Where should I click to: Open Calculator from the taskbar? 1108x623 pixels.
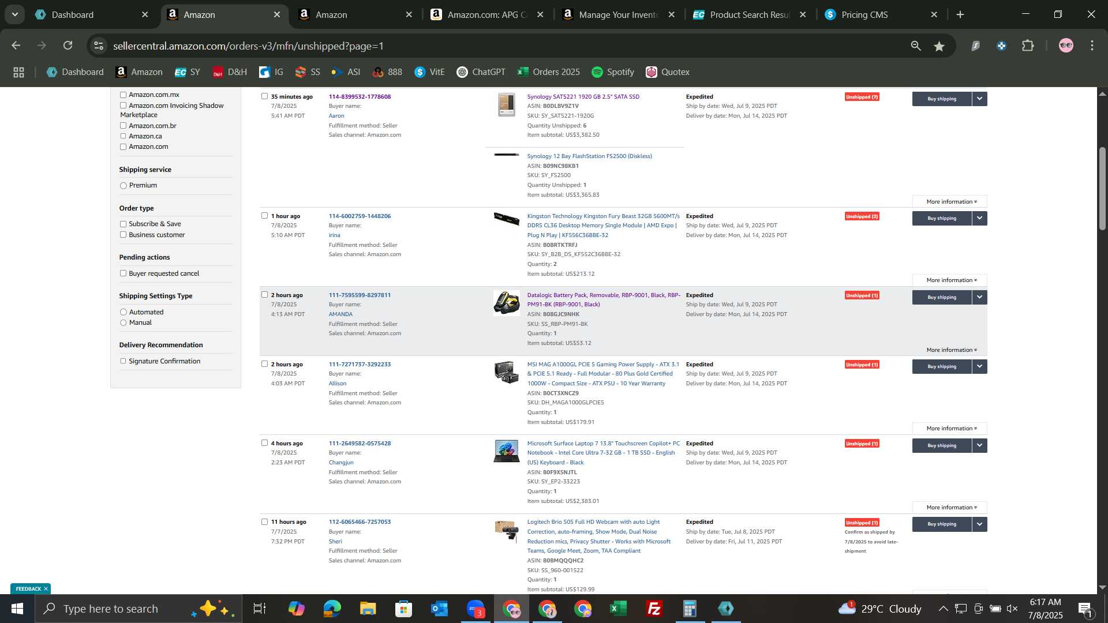690,609
